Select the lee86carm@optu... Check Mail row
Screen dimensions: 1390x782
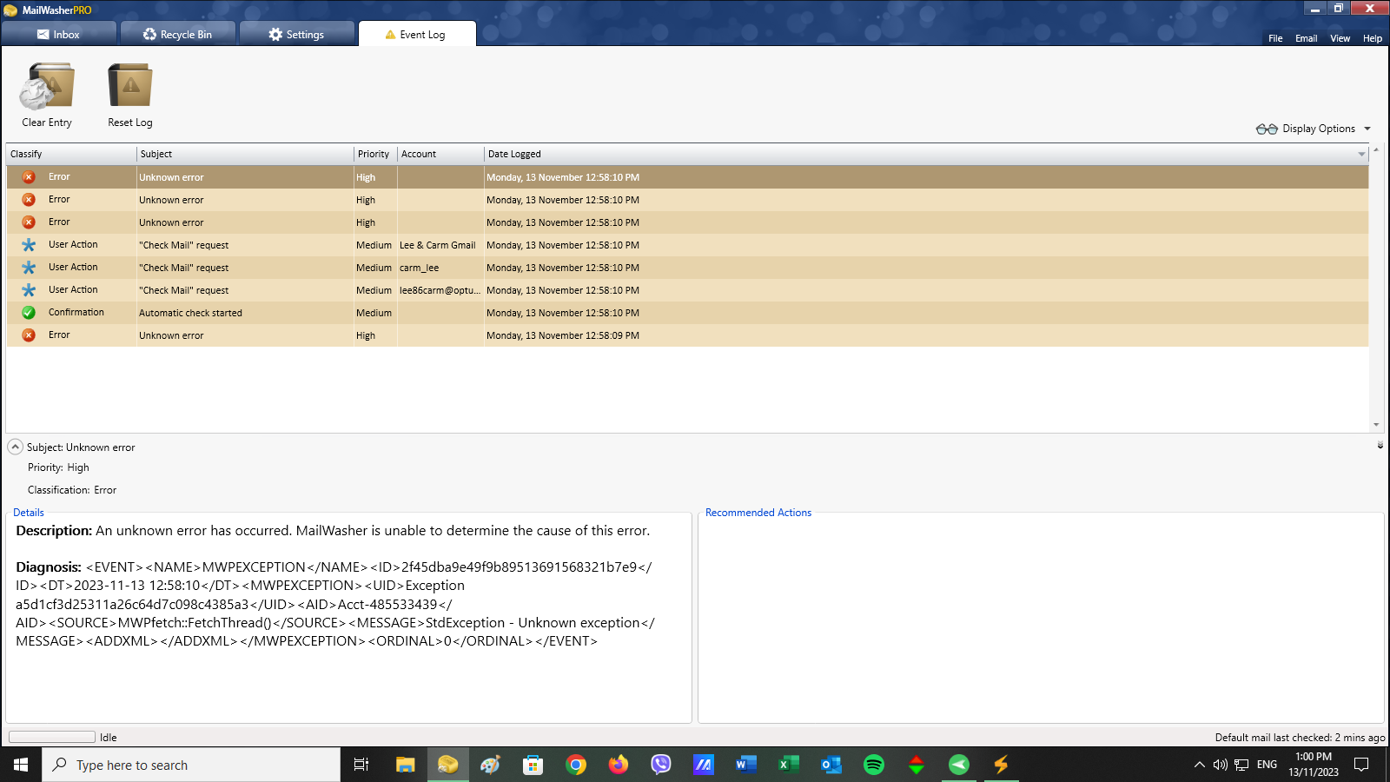[x=687, y=290]
